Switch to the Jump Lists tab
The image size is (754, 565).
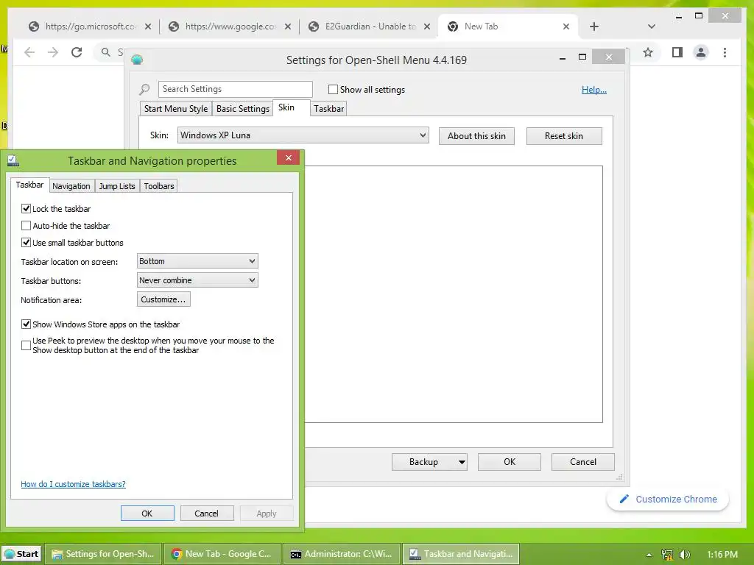tap(117, 186)
